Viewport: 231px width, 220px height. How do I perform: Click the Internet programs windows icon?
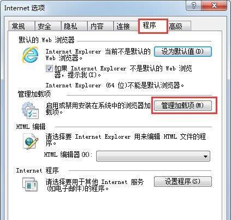[30, 184]
